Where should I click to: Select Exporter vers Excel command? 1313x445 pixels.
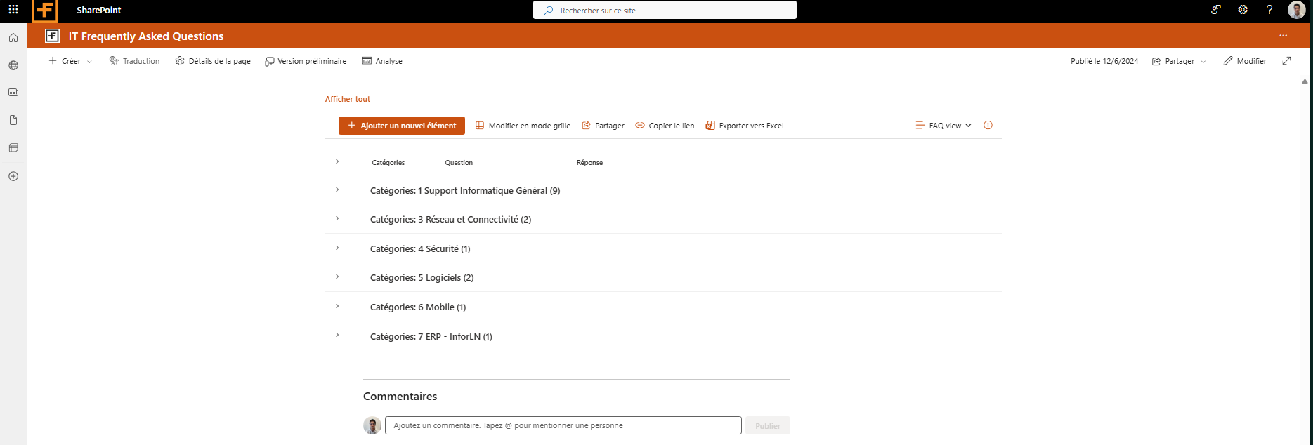tap(745, 126)
